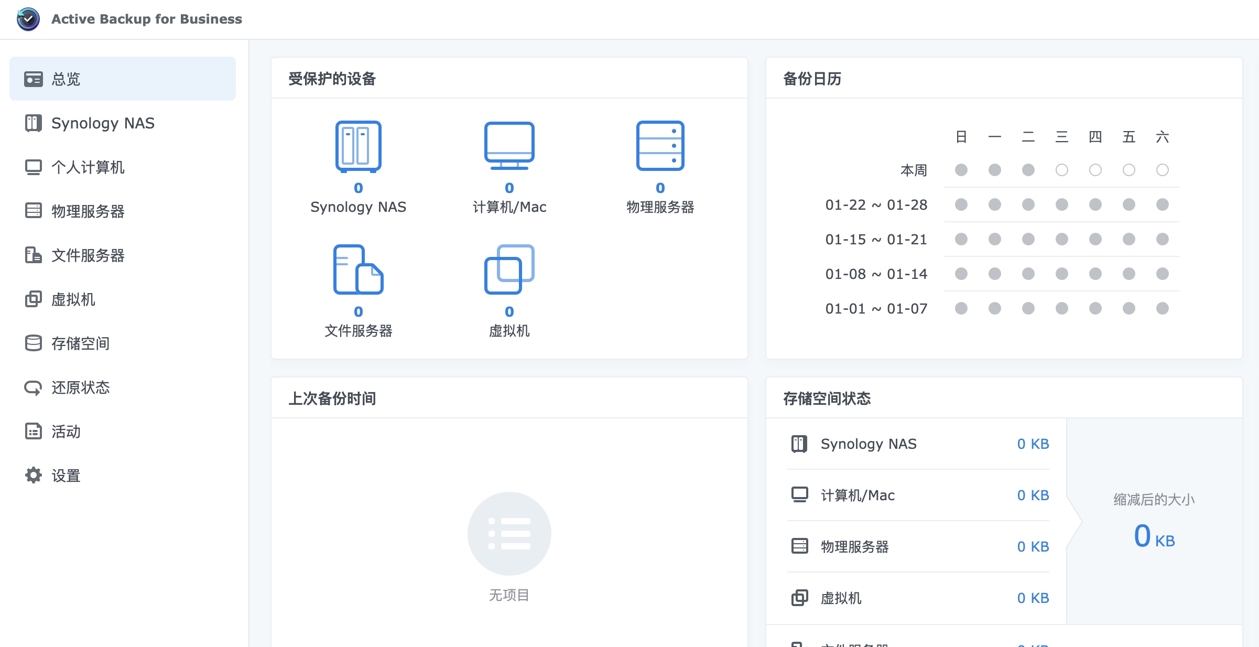Click the 虚拟机 label under protected devices

click(x=509, y=331)
